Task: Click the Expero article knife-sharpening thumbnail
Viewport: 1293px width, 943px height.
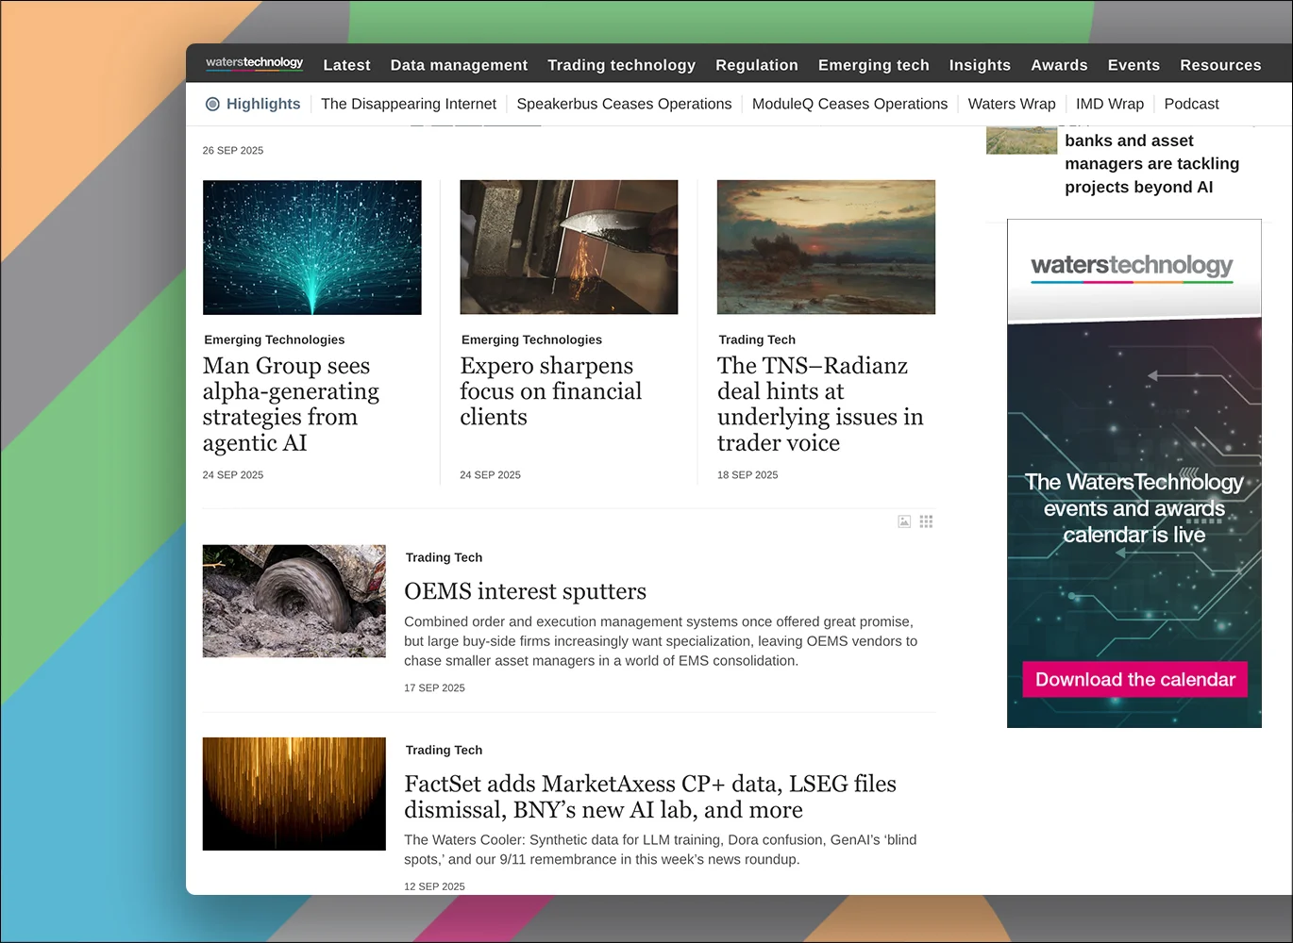Action: tap(568, 247)
